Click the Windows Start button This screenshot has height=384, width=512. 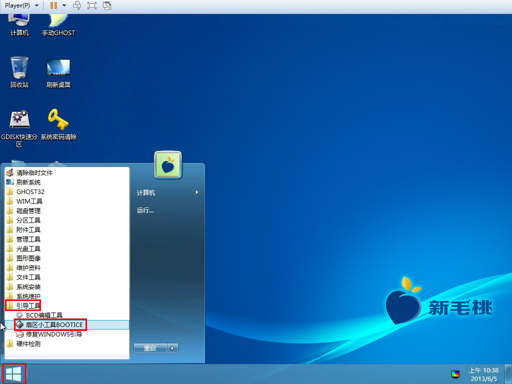pyautogui.click(x=13, y=374)
